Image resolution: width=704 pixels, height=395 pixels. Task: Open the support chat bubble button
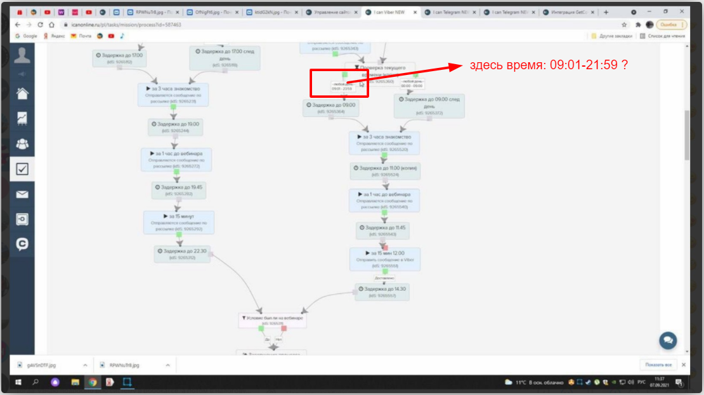click(x=668, y=340)
